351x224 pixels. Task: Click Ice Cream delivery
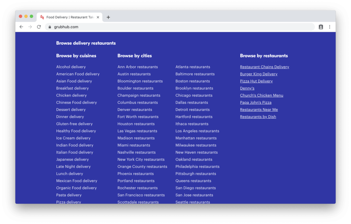tap(73, 138)
